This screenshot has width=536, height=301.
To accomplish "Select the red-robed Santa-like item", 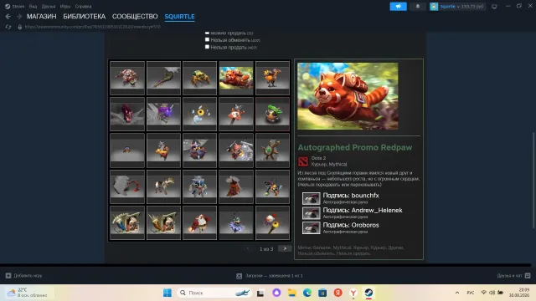I will [199, 223].
